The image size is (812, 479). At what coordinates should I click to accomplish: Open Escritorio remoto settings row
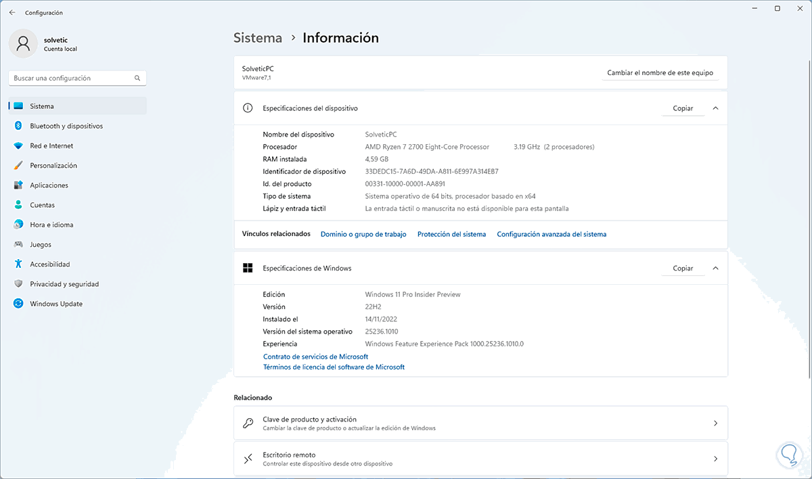(480, 459)
